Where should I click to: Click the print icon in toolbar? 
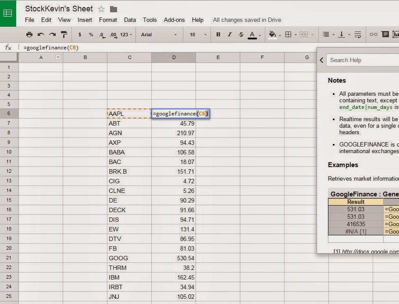tap(29, 35)
